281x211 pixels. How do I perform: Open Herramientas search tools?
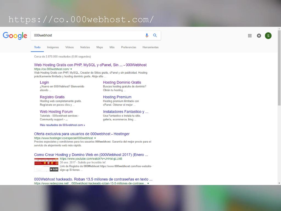[151, 47]
